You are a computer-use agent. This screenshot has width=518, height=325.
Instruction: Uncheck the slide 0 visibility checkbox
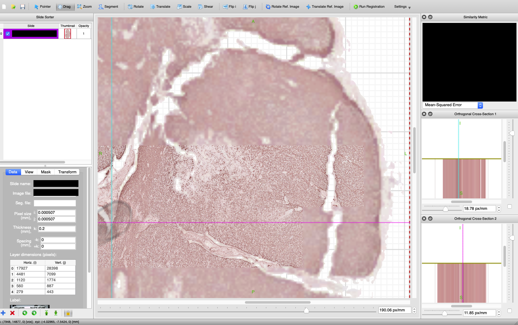(x=8, y=34)
